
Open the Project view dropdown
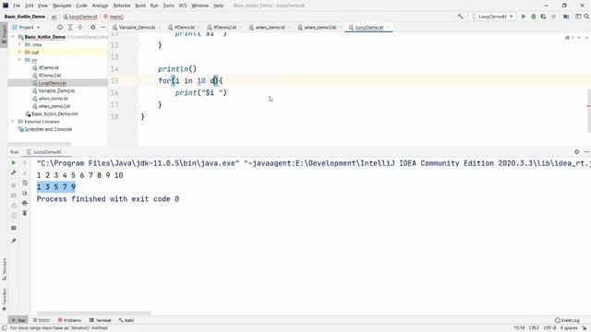(26, 27)
